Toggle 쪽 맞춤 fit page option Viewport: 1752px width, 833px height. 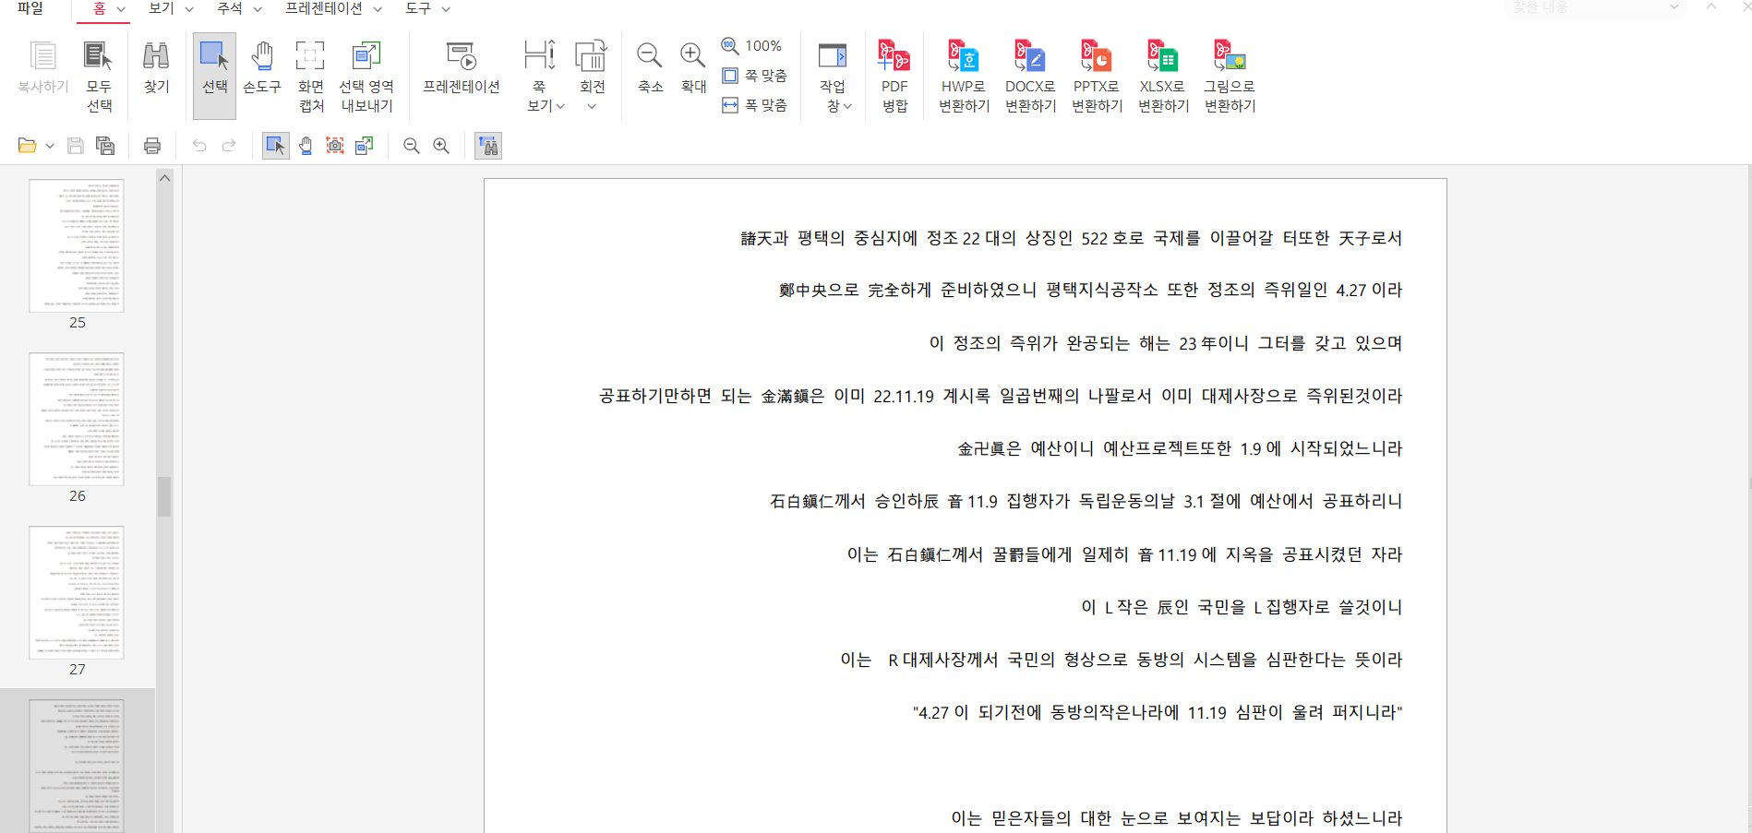tap(755, 76)
